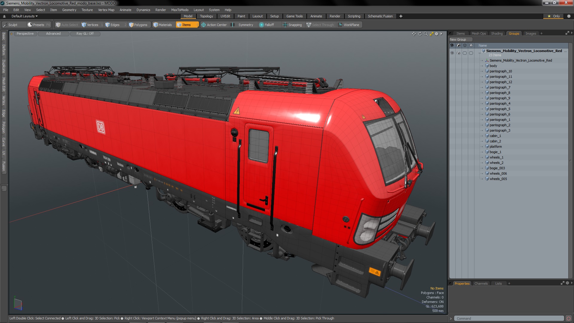Image resolution: width=574 pixels, height=323 pixels.
Task: Activate the Snapping tool
Action: tap(292, 25)
